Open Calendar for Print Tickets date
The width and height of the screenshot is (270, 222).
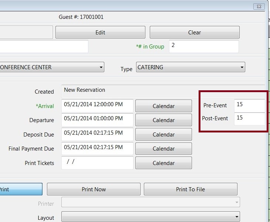click(x=163, y=163)
